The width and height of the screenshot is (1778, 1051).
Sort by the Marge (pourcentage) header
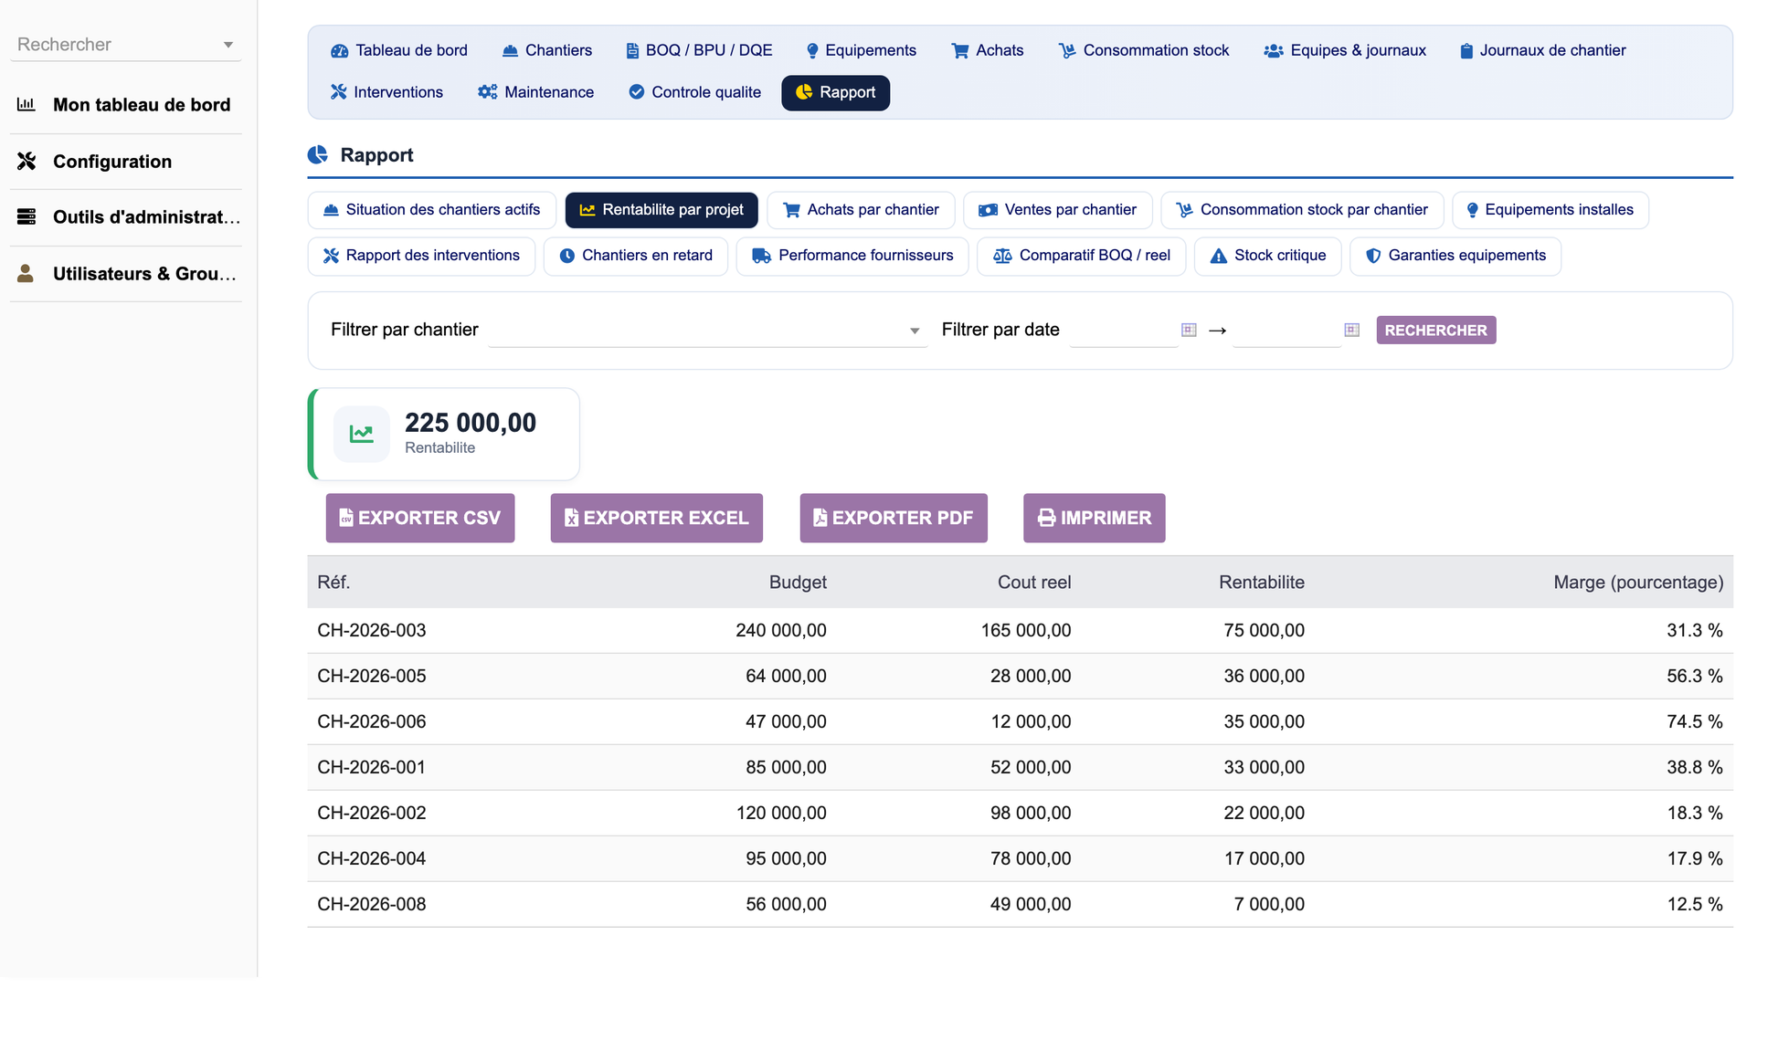1638,583
